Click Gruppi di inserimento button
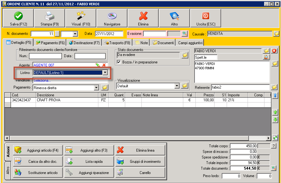This screenshot has width=281, height=183. coord(140,162)
